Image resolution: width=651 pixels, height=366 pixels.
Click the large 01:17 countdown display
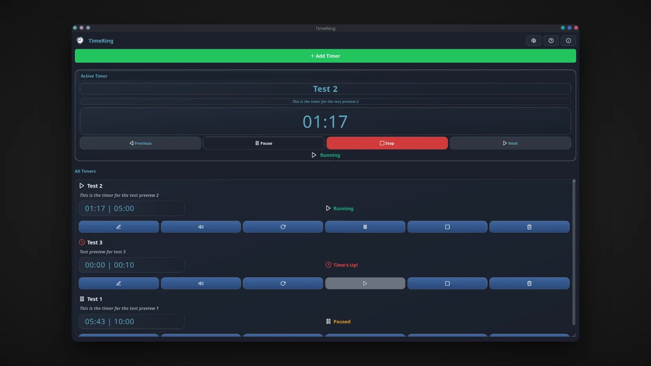[325, 121]
